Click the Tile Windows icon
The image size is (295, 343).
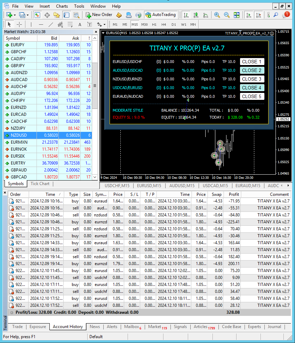tap(237, 15)
